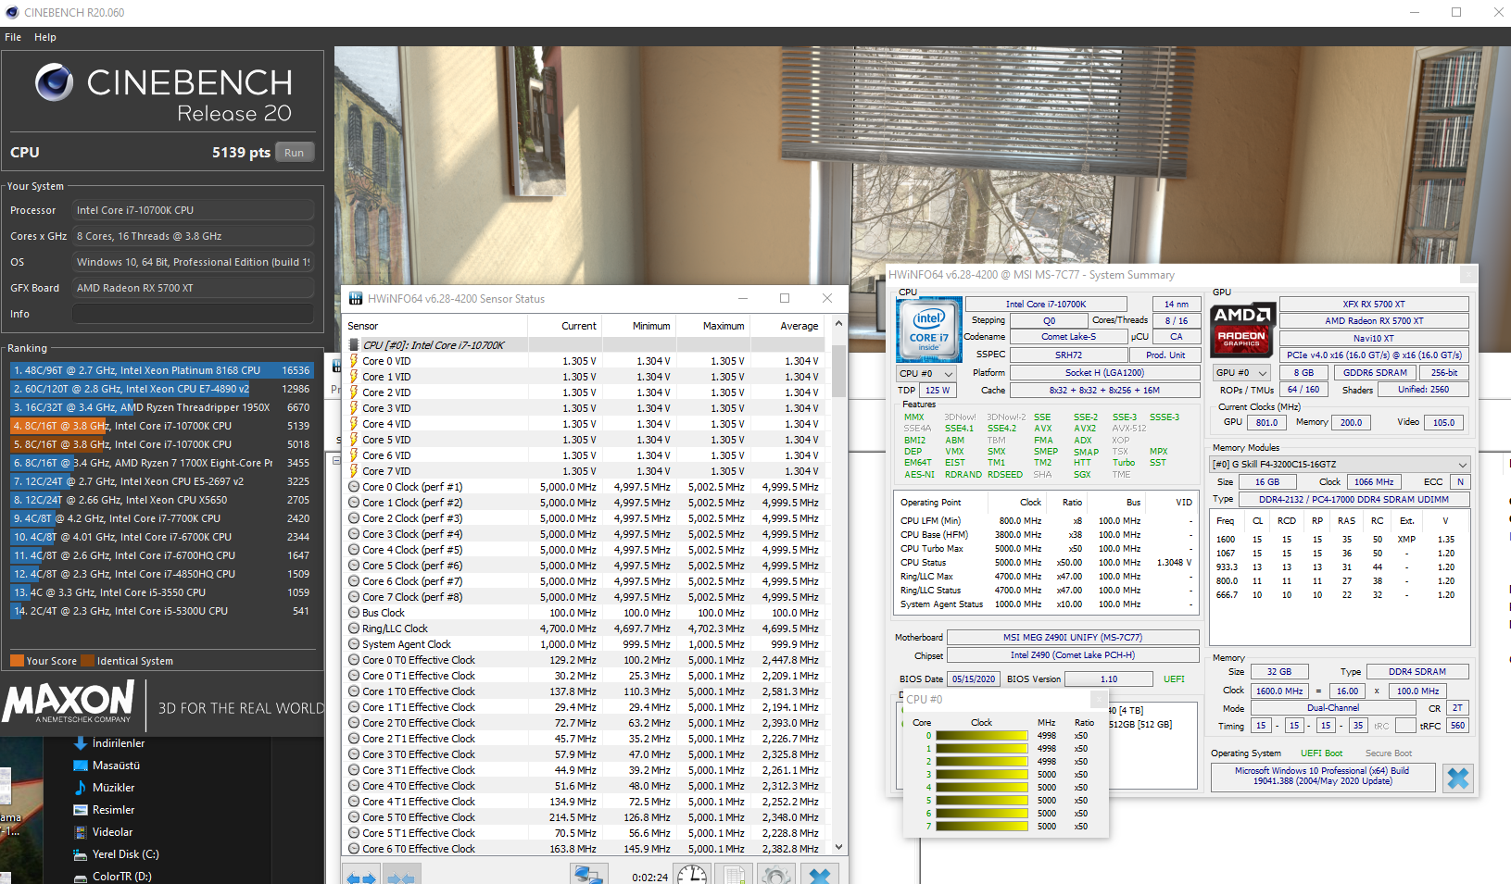The image size is (1511, 884).
Task: Click the reset clock timer icon
Action: point(691,875)
